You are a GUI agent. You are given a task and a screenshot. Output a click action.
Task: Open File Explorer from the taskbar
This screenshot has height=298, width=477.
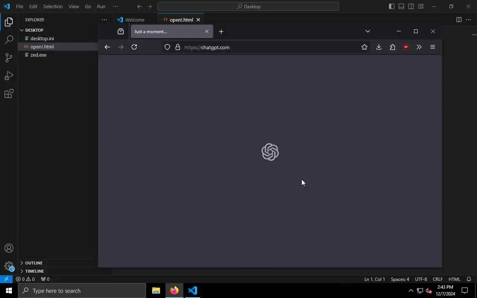coord(156,291)
